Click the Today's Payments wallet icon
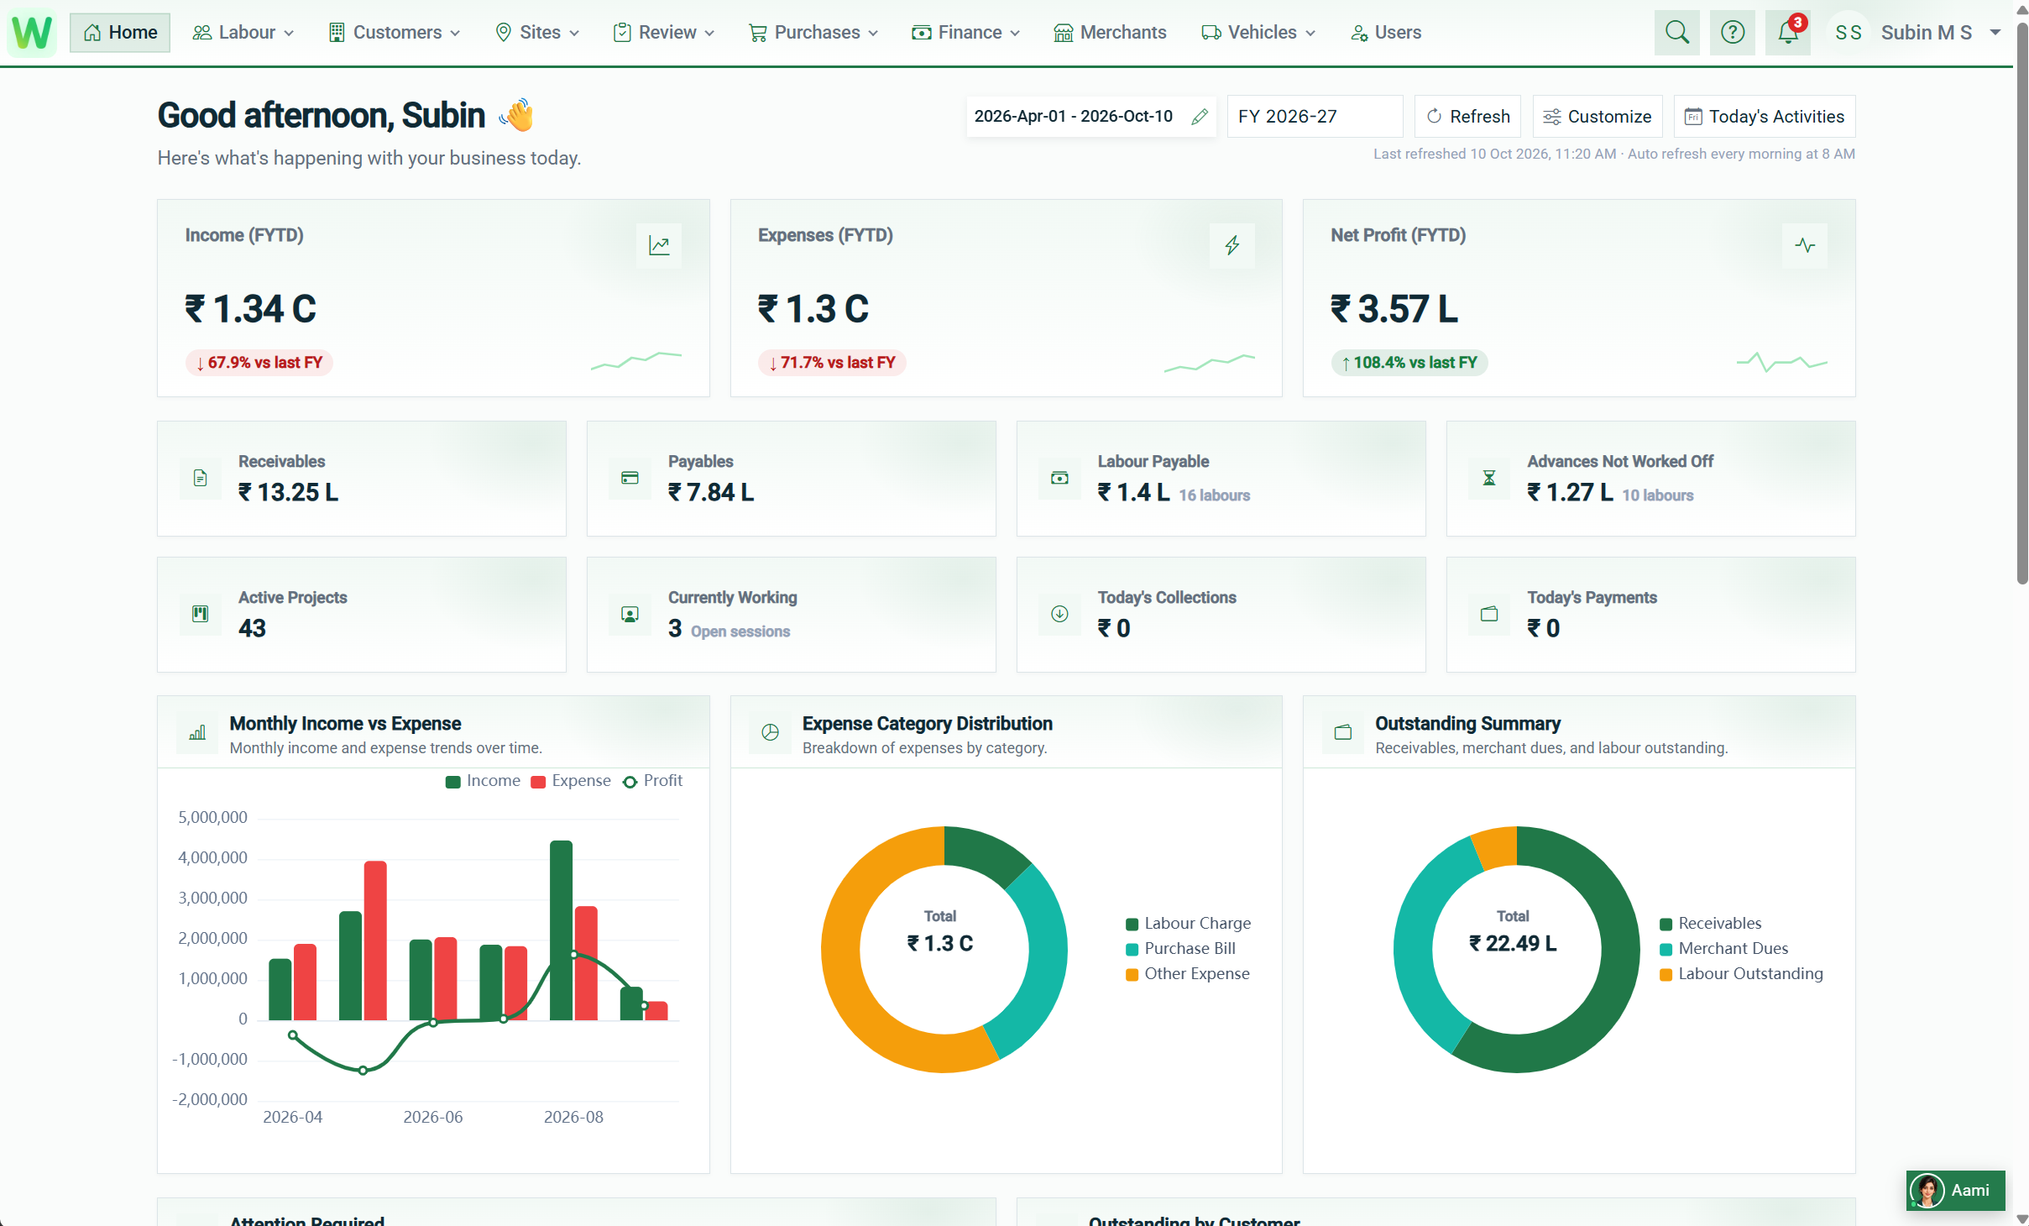 pos(1489,614)
